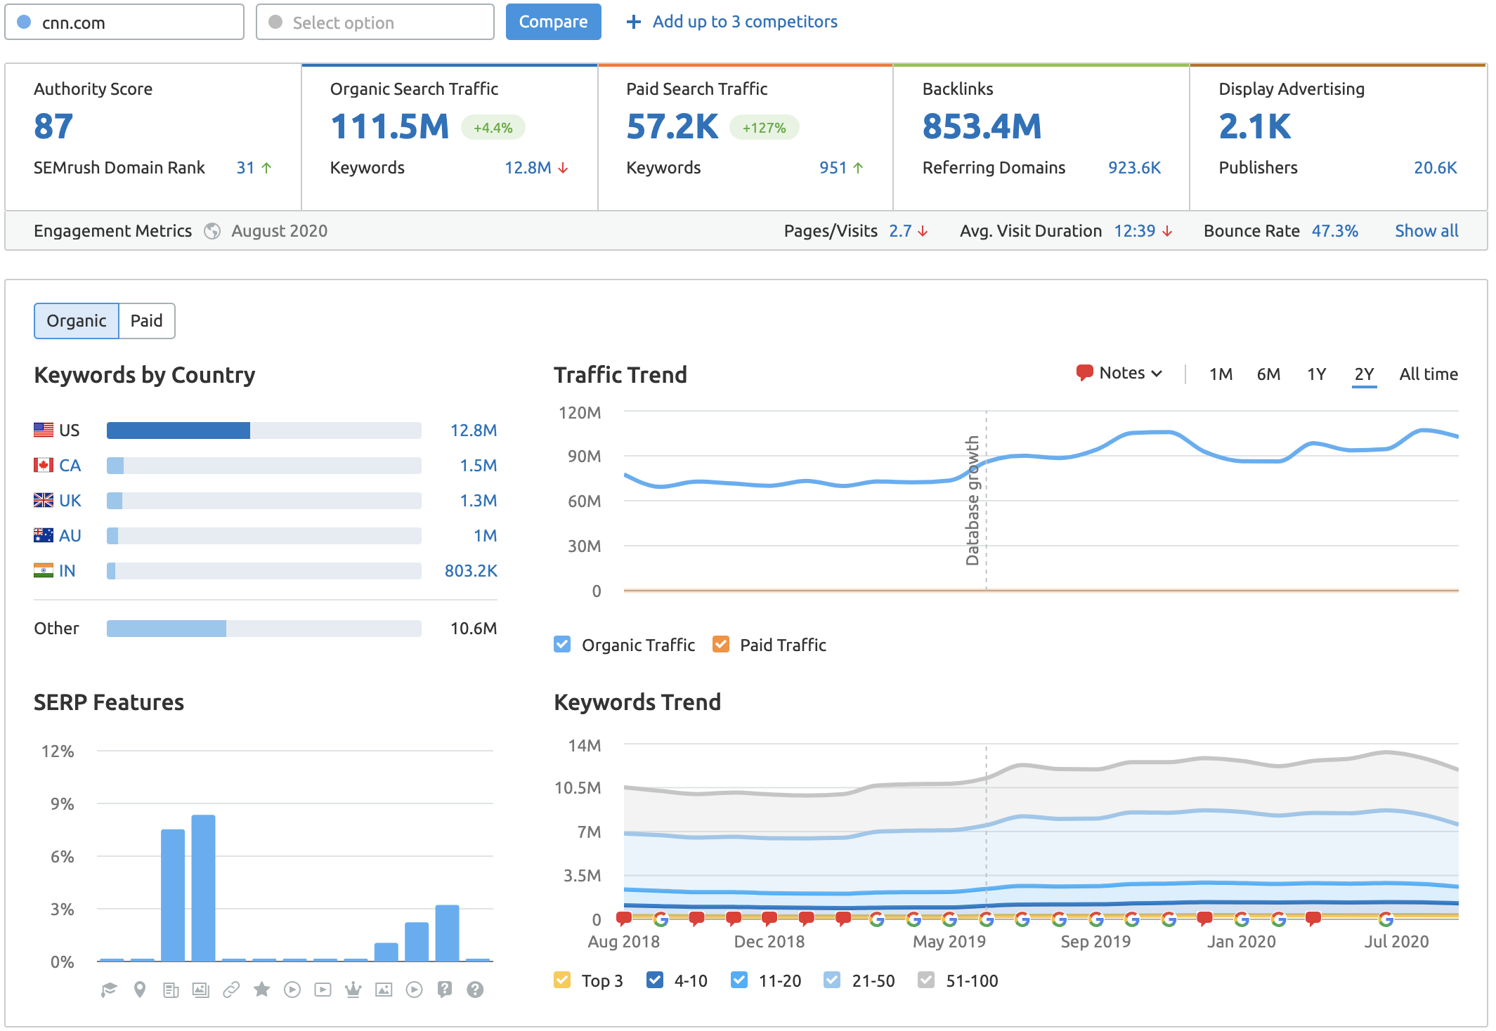Click the graduation cap SERP feature icon

coord(109,990)
